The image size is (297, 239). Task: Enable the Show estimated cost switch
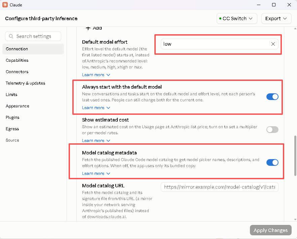pyautogui.click(x=272, y=130)
